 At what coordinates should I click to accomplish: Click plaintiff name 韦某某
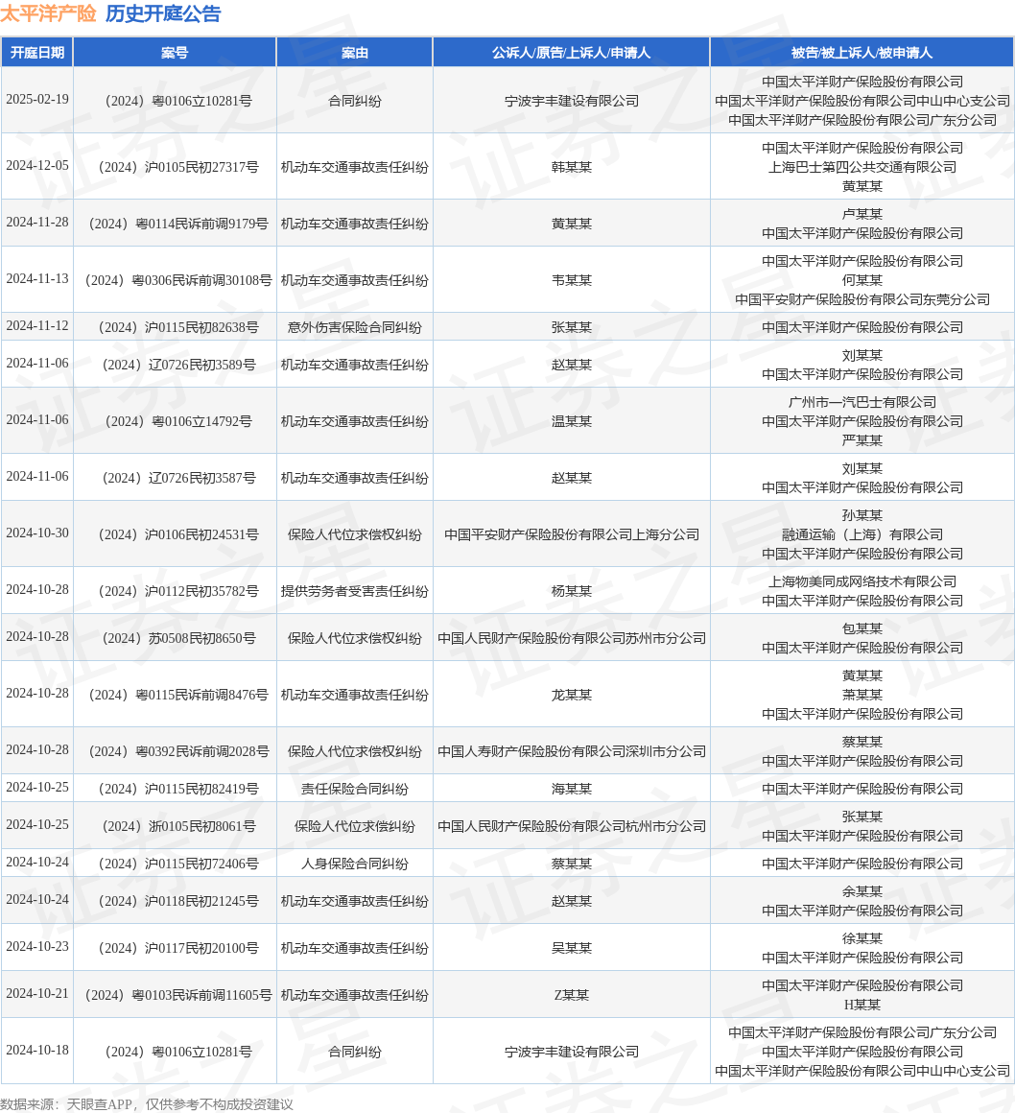pyautogui.click(x=572, y=280)
